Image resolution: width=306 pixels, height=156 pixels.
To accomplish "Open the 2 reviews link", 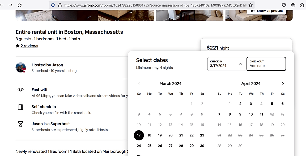I will pyautogui.click(x=29, y=46).
